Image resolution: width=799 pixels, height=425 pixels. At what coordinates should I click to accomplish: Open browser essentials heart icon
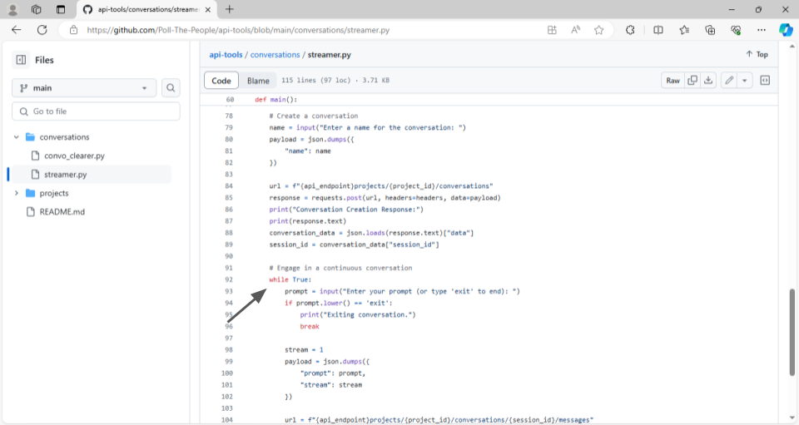tap(736, 30)
